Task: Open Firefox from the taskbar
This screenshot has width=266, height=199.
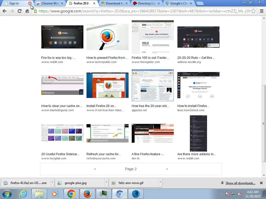Action: tap(88, 194)
